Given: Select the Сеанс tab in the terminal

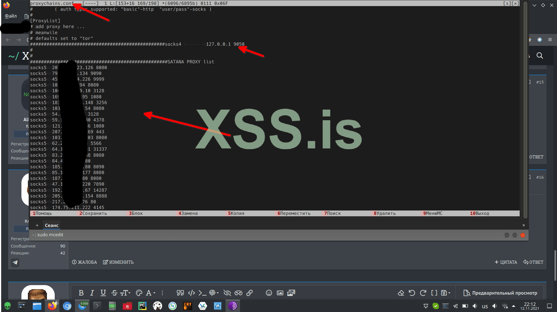Looking at the screenshot, I should pyautogui.click(x=52, y=225).
